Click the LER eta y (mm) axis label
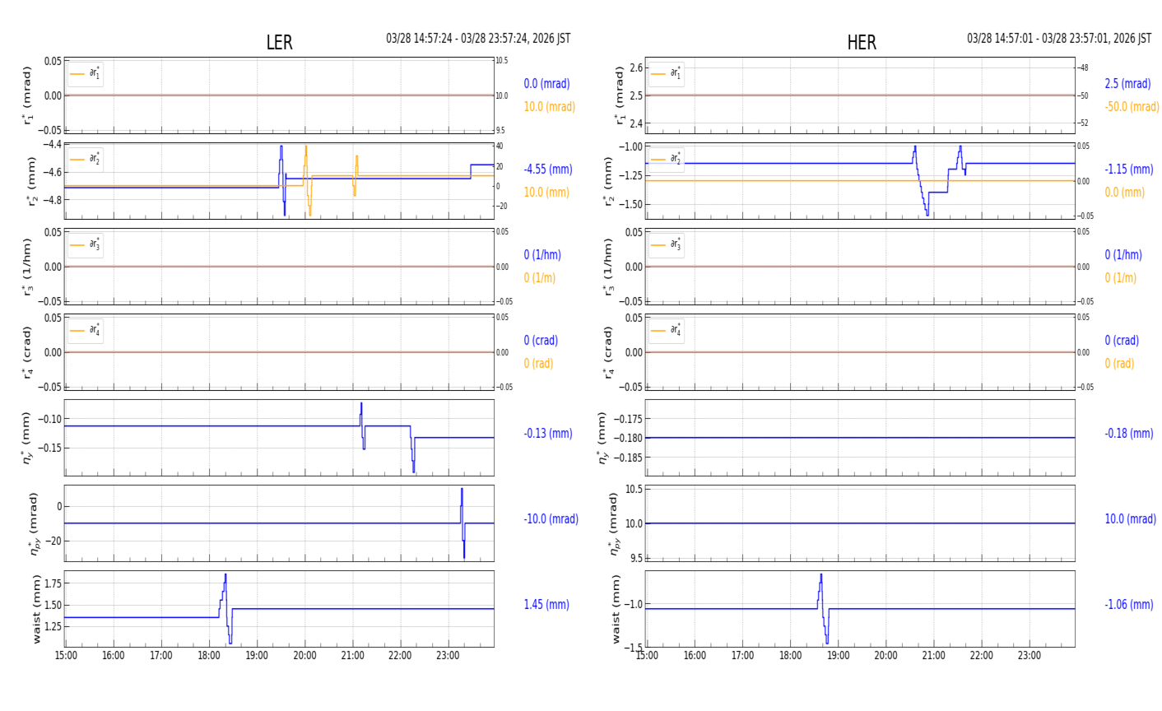 pos(28,438)
